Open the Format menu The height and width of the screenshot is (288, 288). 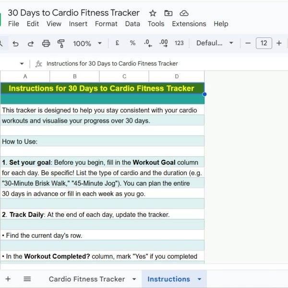click(x=106, y=24)
